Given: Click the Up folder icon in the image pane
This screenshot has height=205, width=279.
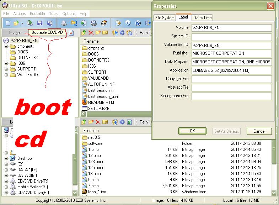Looking at the screenshot, I should (x=84, y=33).
